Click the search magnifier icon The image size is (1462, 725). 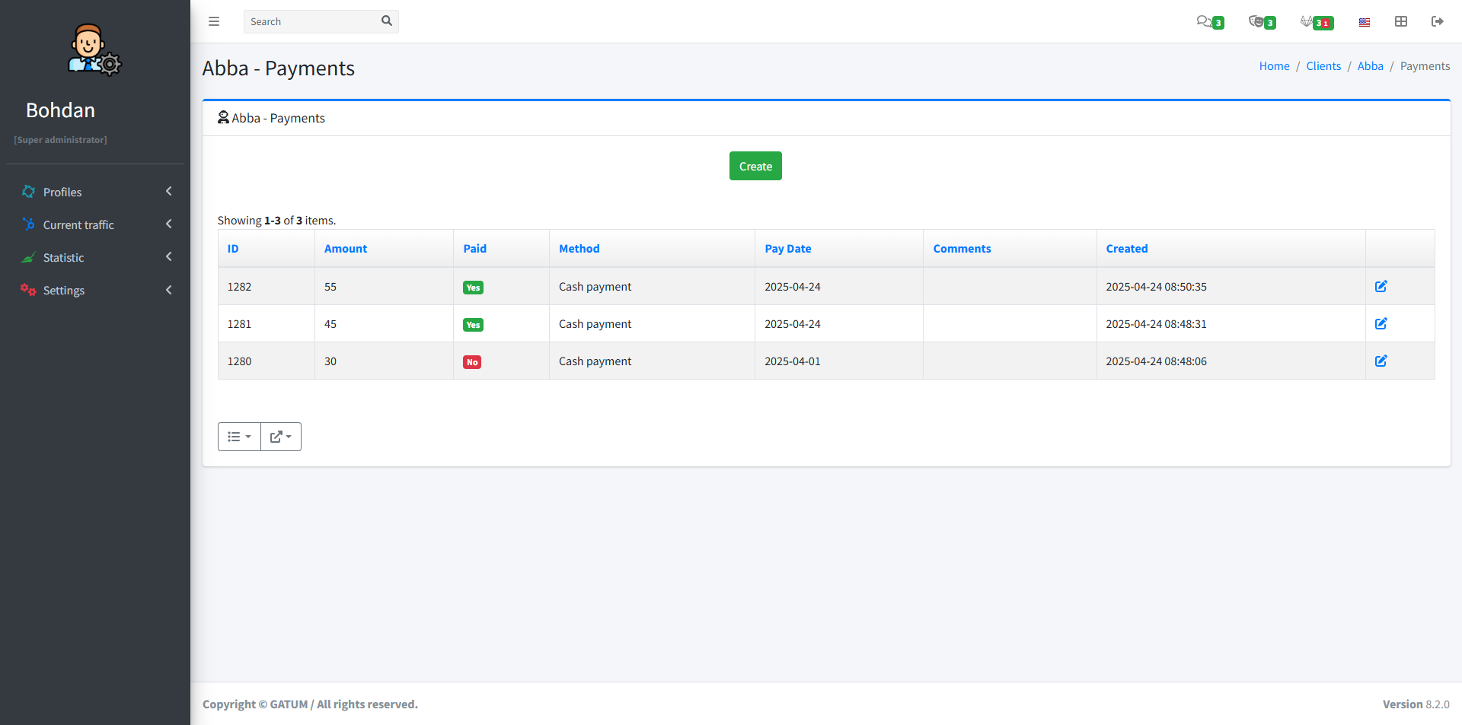(387, 21)
